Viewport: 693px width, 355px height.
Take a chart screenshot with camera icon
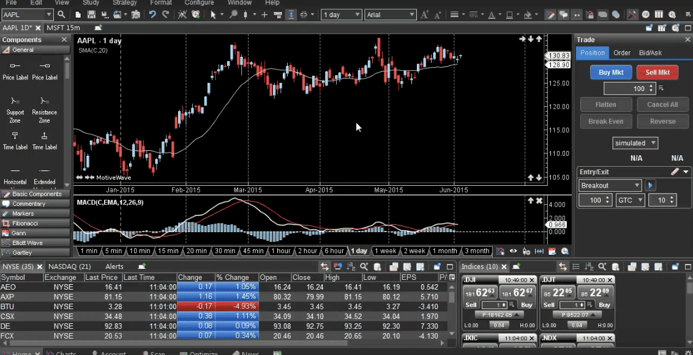(135, 15)
